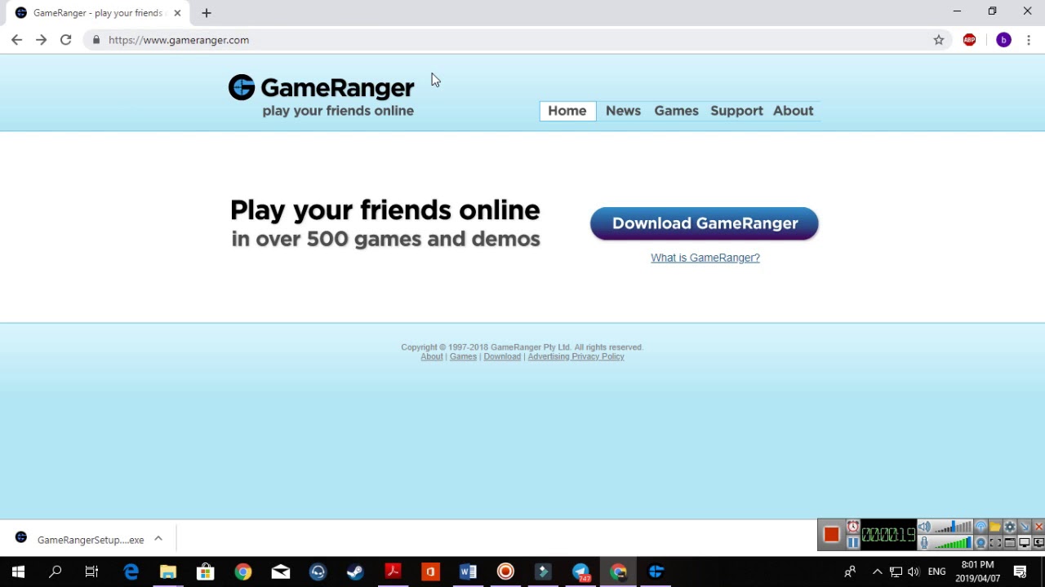View site security info via lock icon
Viewport: 1045px width, 587px height.
coord(96,40)
